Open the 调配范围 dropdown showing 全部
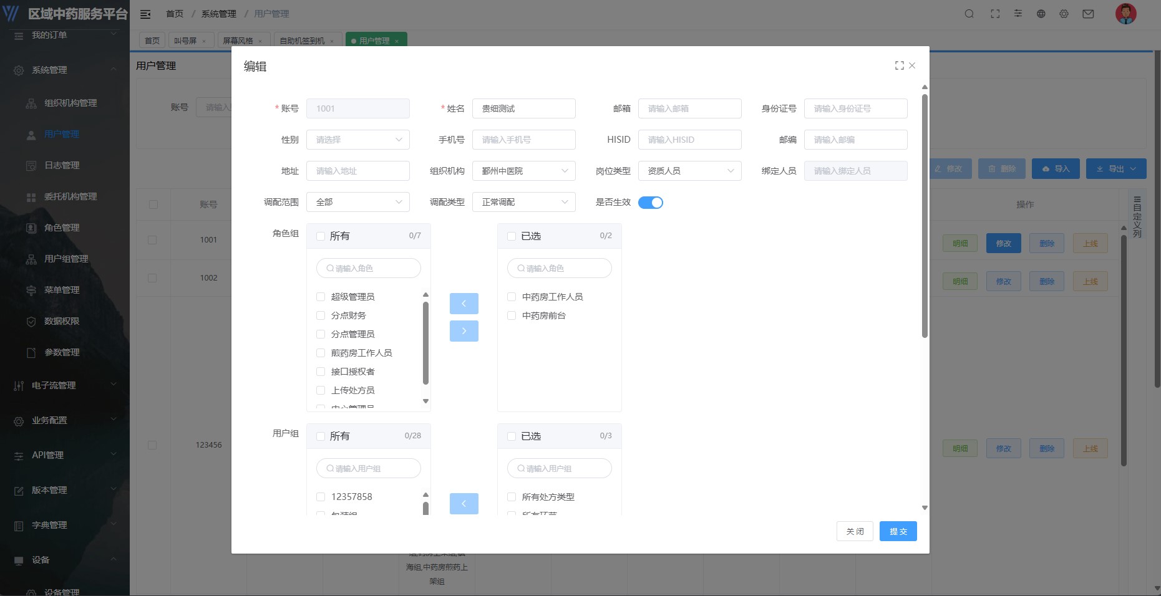 [358, 202]
